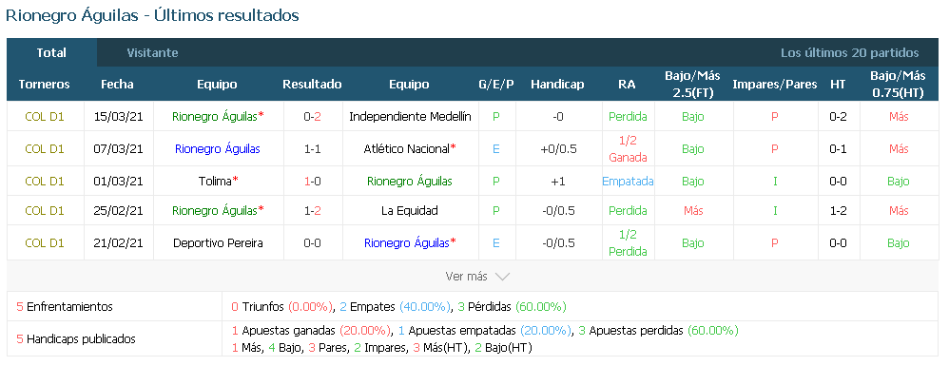Image resolution: width=949 pixels, height=366 pixels.
Task: Select the Total tab
Action: click(51, 52)
